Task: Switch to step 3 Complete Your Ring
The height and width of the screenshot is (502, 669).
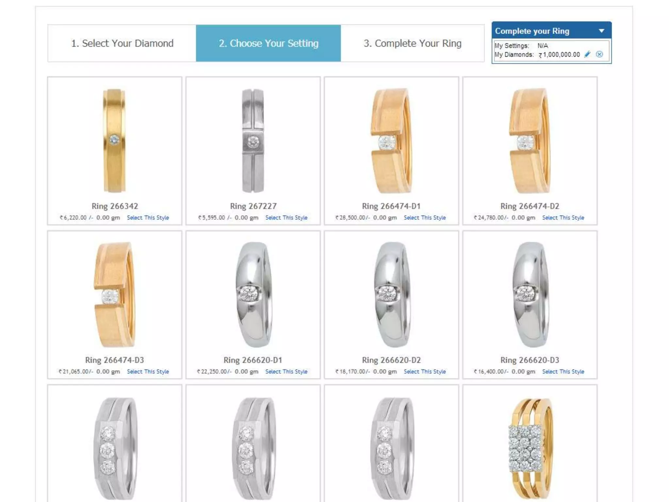Action: tap(412, 43)
